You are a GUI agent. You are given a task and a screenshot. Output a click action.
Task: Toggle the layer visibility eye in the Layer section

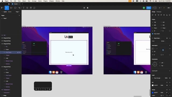[x=170, y=78]
